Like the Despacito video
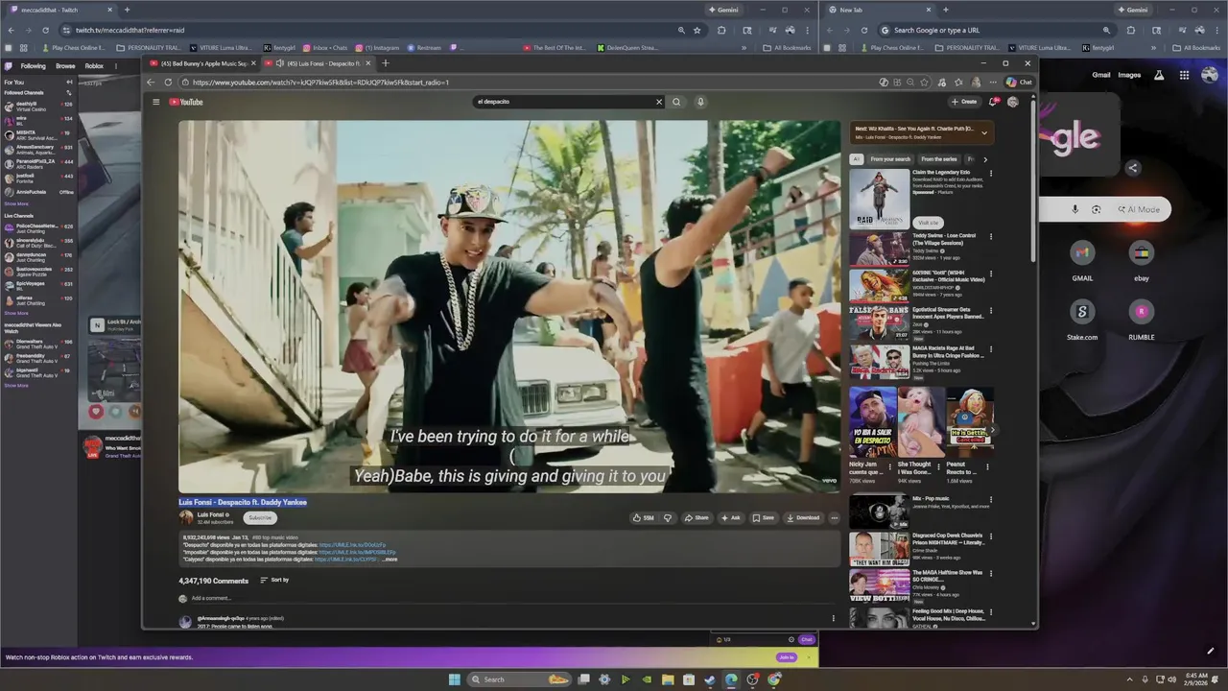 (x=643, y=517)
